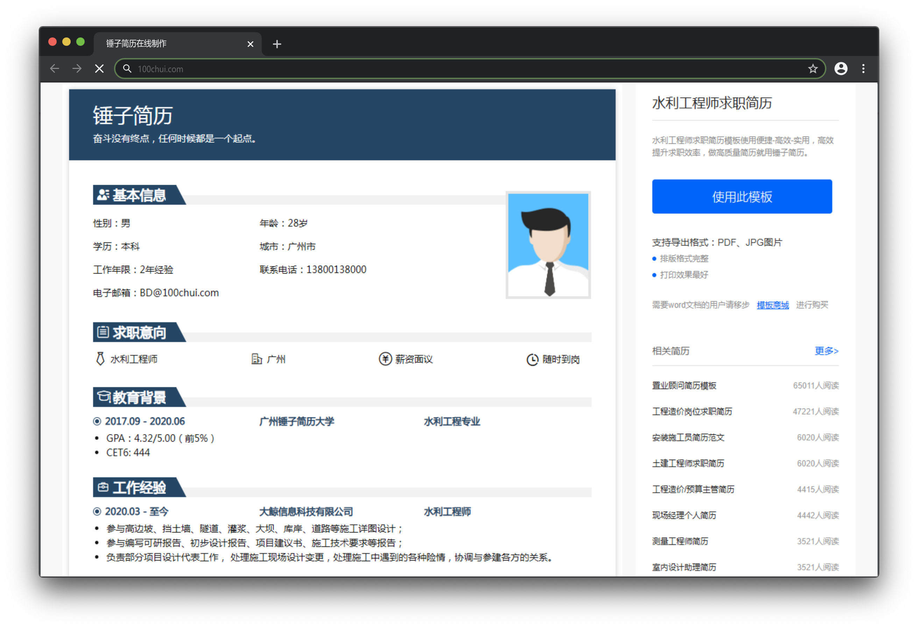Stop page loading with the X button
Image resolution: width=918 pixels, height=629 pixels.
pyautogui.click(x=100, y=69)
